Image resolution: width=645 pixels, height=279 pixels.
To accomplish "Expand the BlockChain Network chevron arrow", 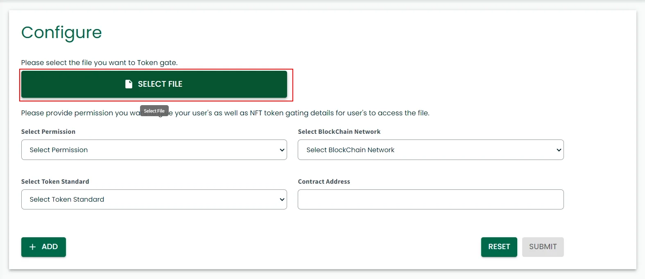I will (x=559, y=150).
